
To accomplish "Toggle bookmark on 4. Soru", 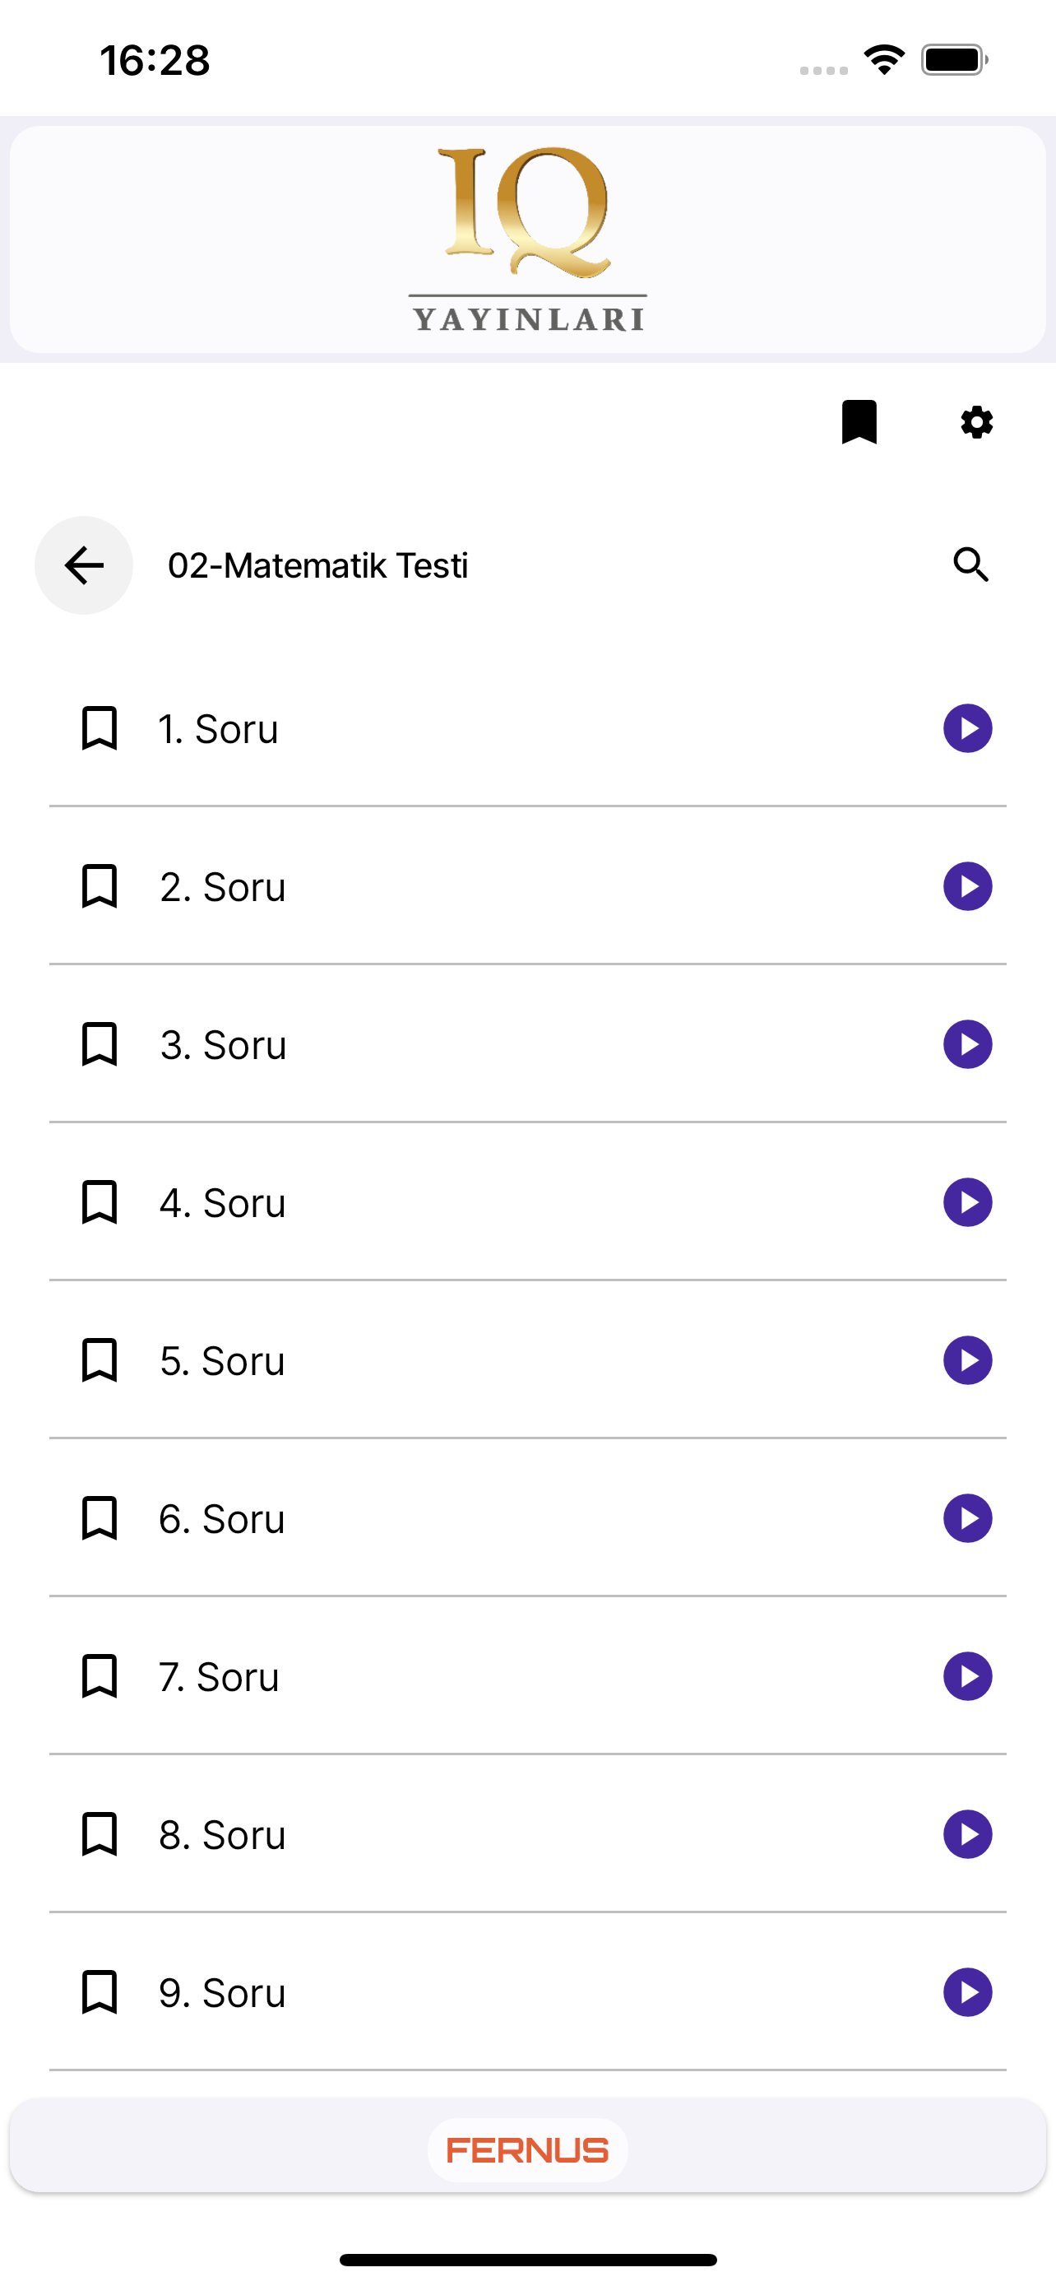I will point(100,1202).
